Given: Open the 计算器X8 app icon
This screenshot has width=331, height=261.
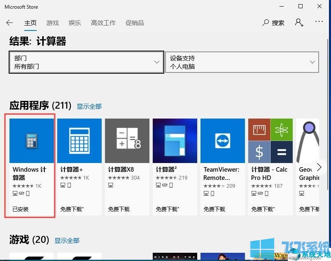Looking at the screenshot, I should (127, 141).
